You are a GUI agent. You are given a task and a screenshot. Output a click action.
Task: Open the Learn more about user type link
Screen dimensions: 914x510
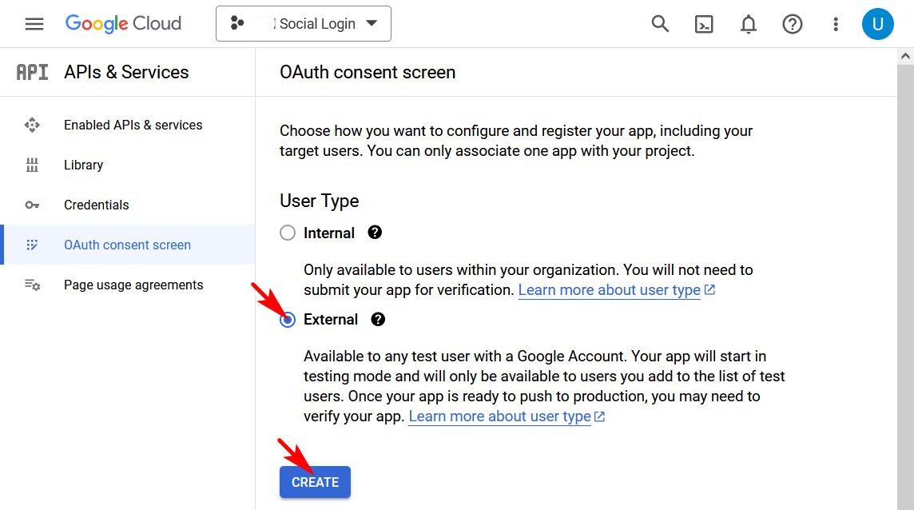[499, 416]
